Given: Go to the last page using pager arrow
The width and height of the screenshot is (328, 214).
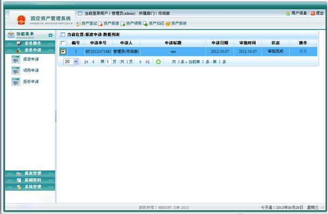Looking at the screenshot, I should 148,62.
